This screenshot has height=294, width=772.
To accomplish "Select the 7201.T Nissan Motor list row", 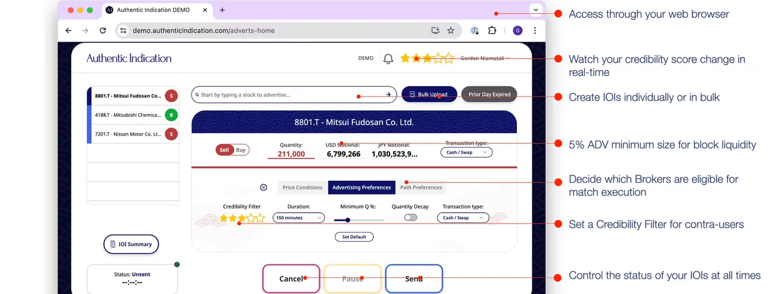I will (x=133, y=134).
